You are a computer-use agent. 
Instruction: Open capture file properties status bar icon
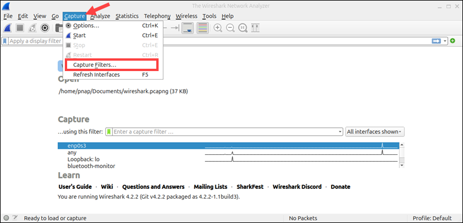[16, 218]
